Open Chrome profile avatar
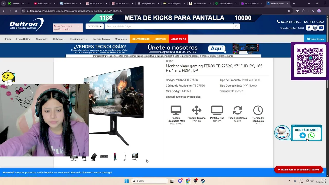The image size is (329, 185). [319, 11]
